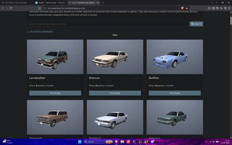This screenshot has height=145, width=232.
Task: Open Brave VPN shield icon
Action: tap(225, 8)
